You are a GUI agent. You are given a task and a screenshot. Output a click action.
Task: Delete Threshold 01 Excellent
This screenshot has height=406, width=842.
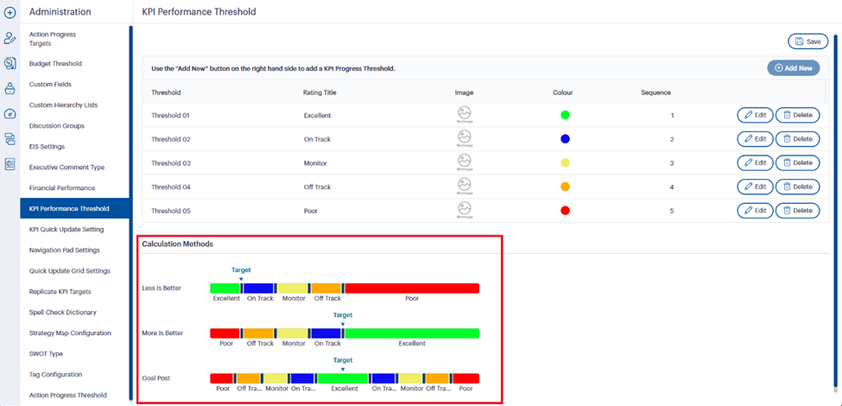coord(797,115)
